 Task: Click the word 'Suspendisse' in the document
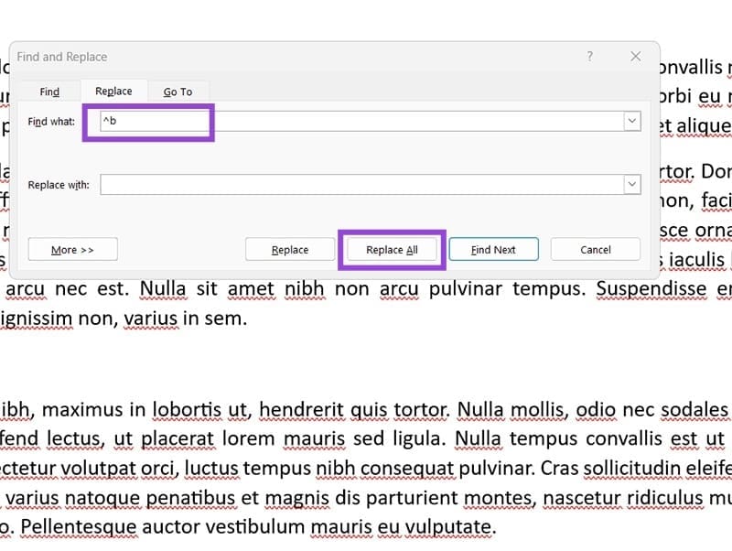pyautogui.click(x=651, y=288)
